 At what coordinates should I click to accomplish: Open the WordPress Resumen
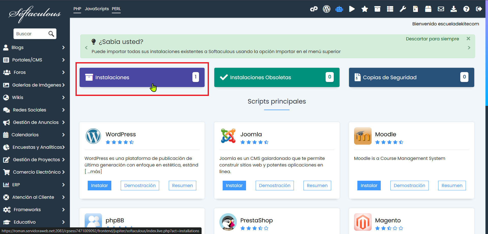pyautogui.click(x=182, y=186)
